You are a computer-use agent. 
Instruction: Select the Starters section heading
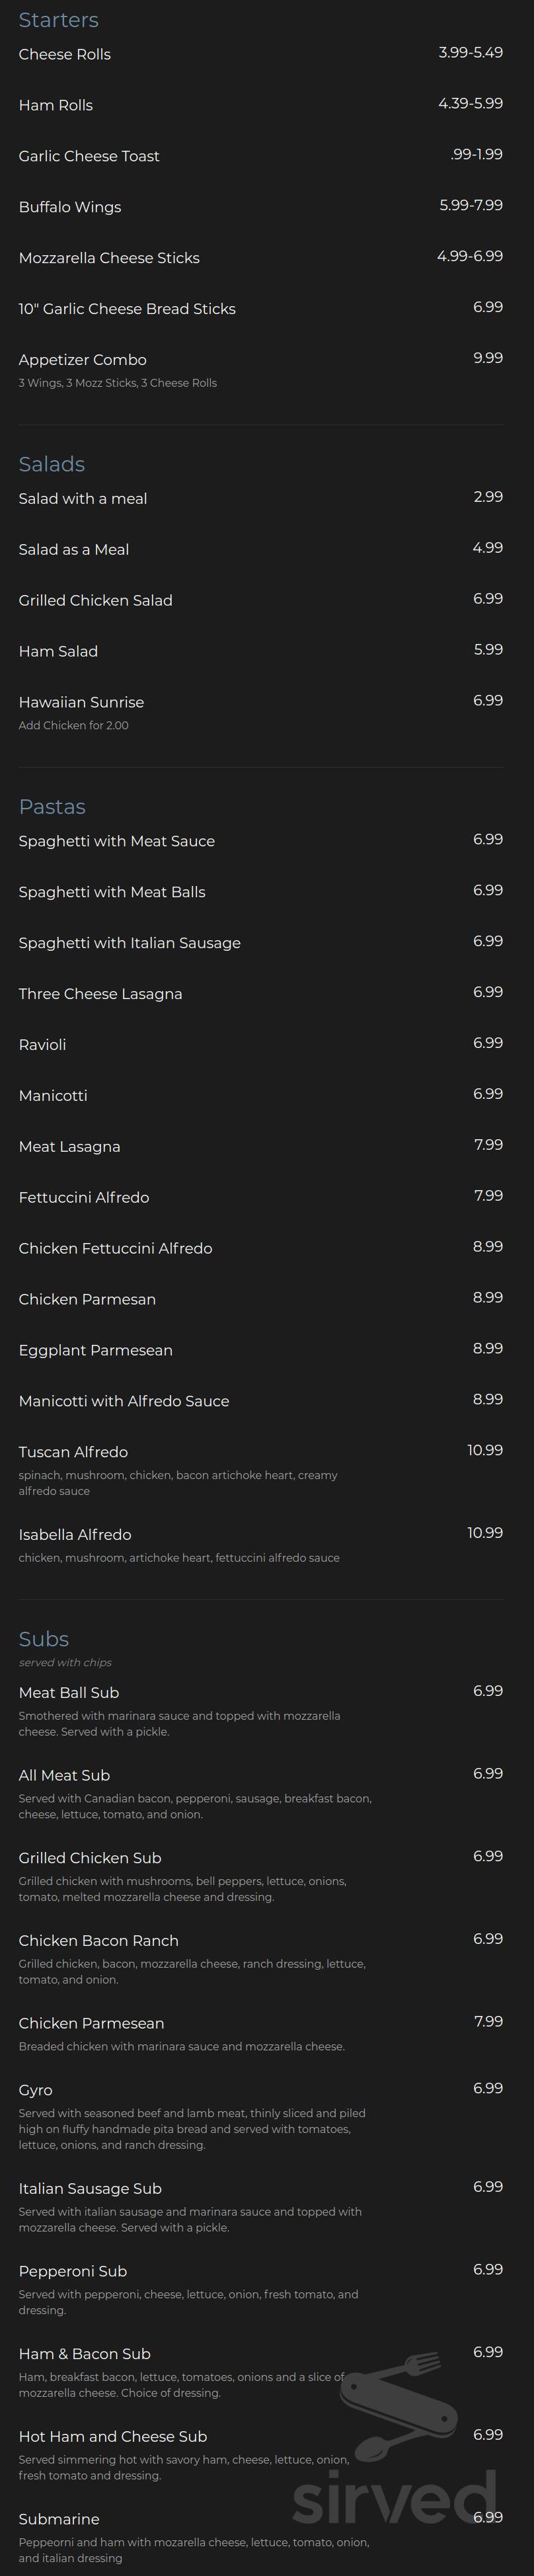pyautogui.click(x=58, y=20)
